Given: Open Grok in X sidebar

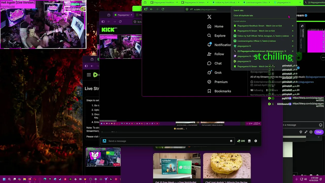Looking at the screenshot, I should pos(214,72).
